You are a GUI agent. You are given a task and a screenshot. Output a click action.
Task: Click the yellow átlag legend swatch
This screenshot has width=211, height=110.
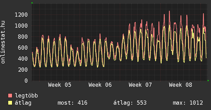10,103
